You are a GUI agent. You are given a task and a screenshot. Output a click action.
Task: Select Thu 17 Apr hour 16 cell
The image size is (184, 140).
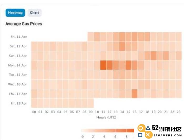click(135, 94)
